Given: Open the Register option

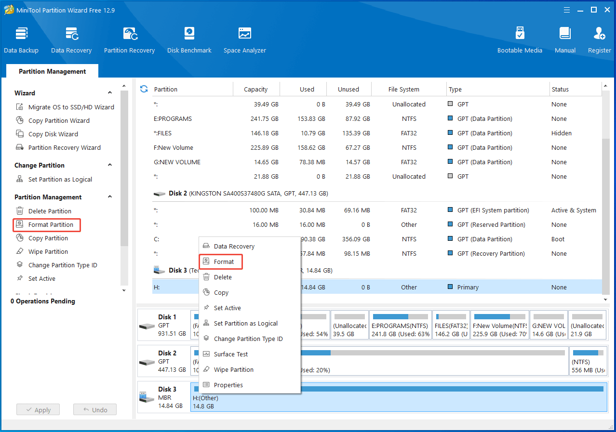Looking at the screenshot, I should coord(600,40).
